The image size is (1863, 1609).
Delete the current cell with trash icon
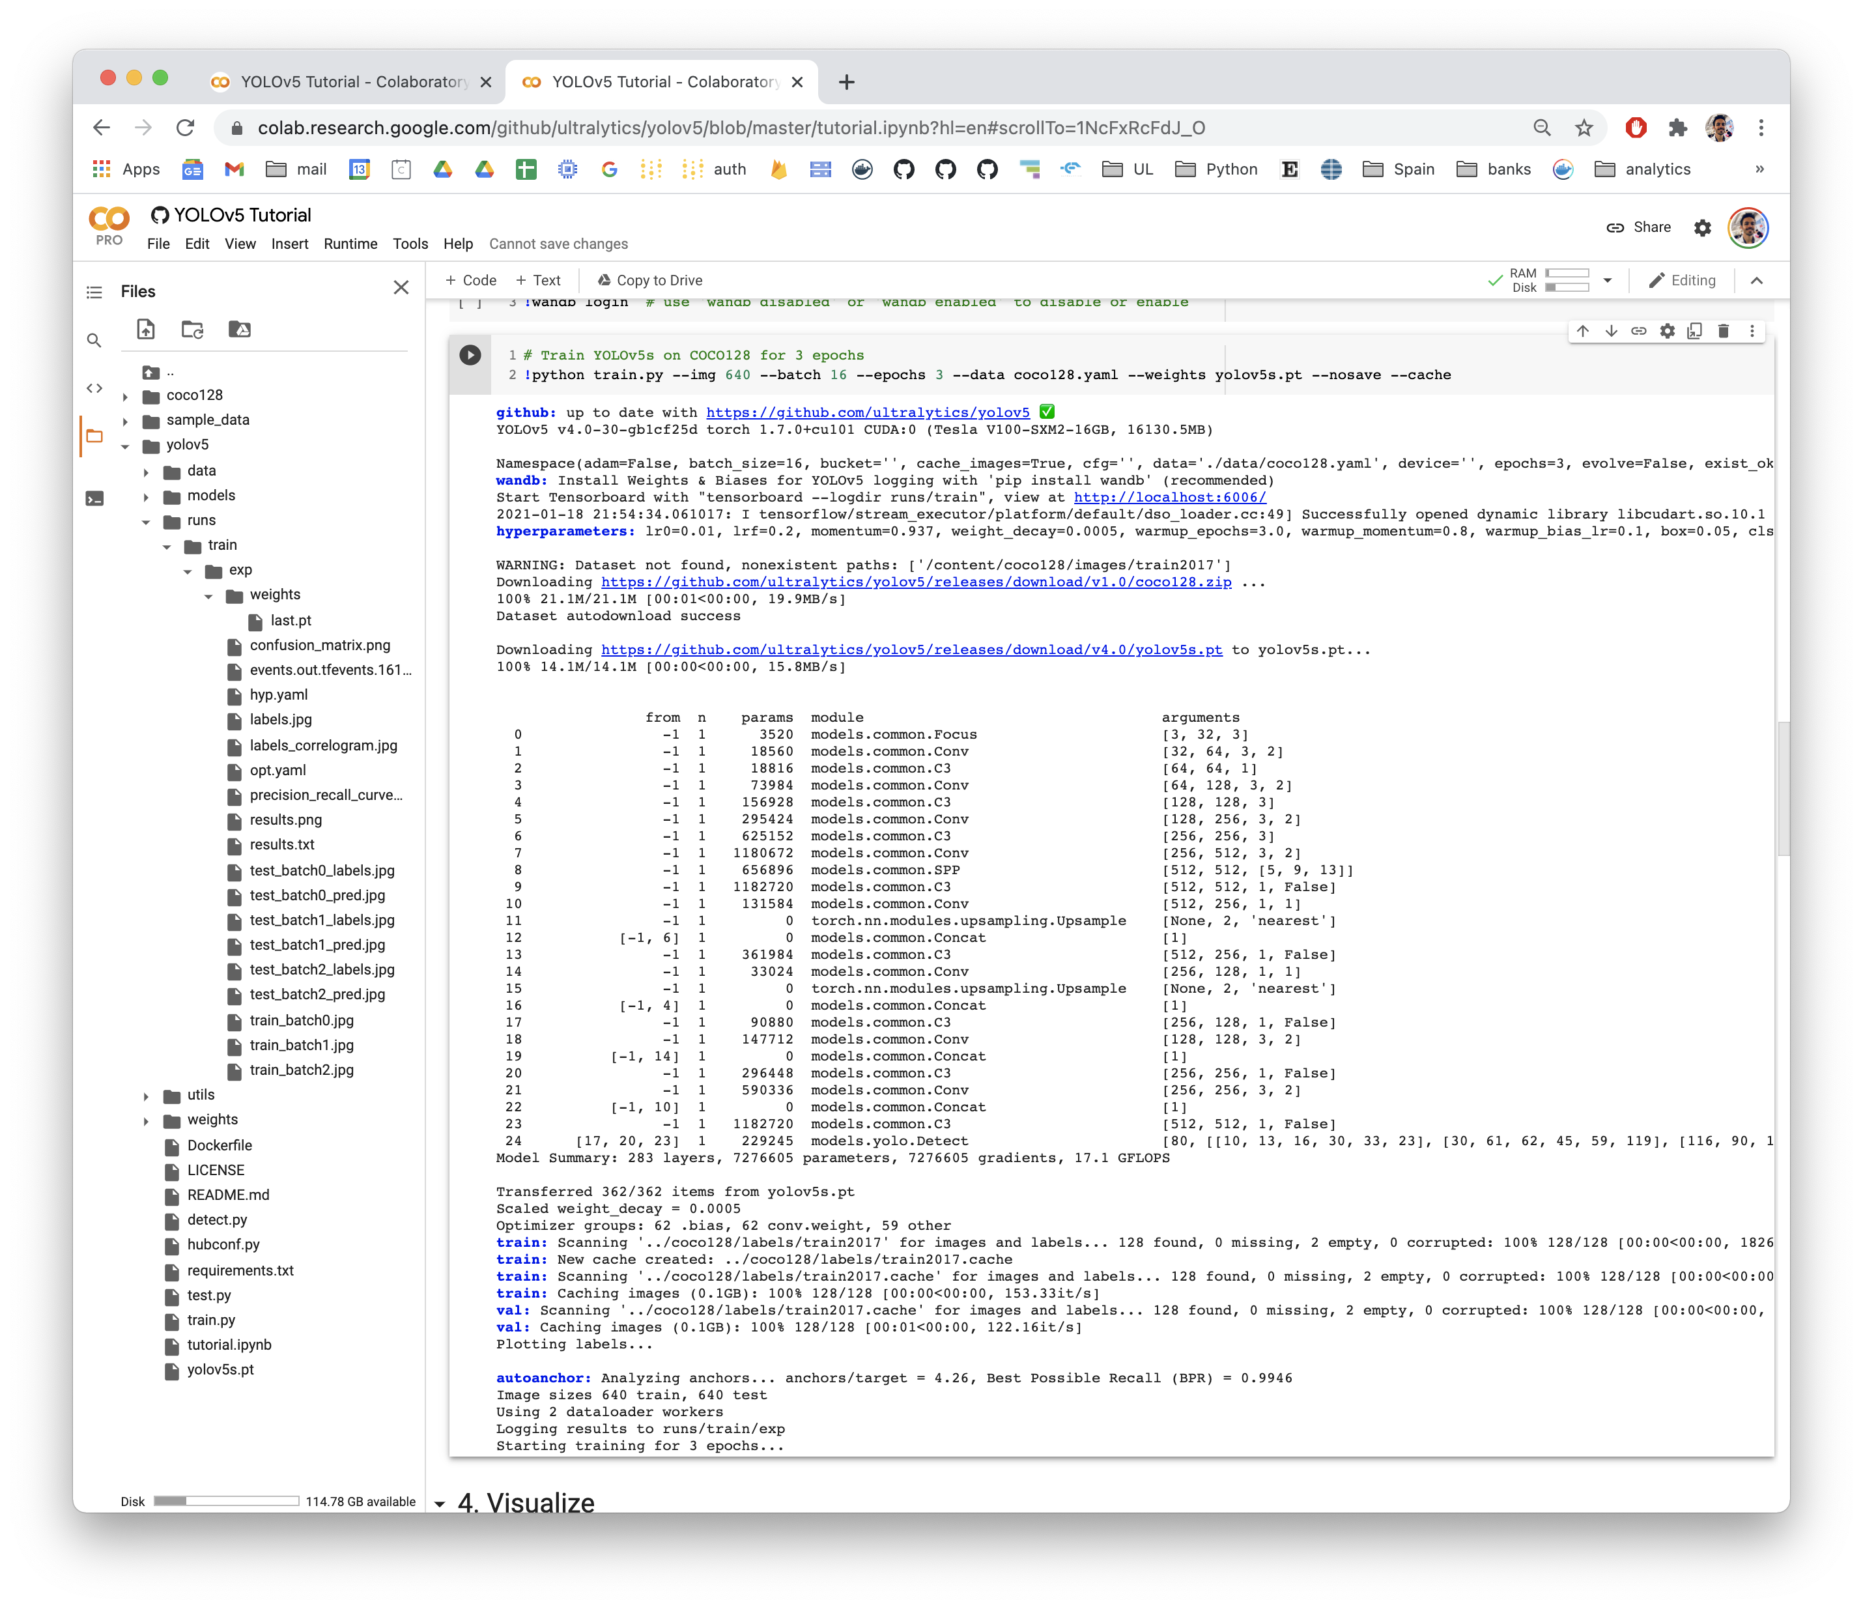(1723, 331)
